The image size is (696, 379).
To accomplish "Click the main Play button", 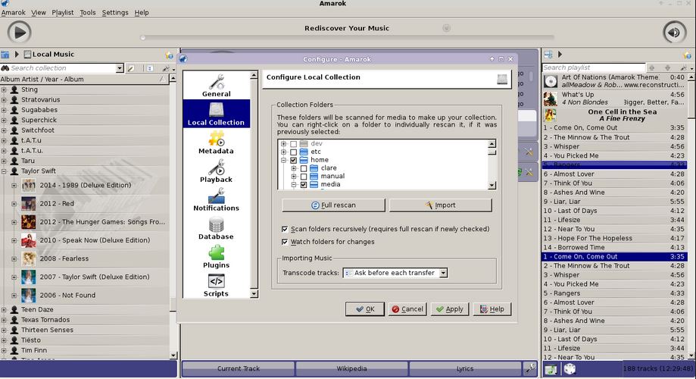I will 19,33.
